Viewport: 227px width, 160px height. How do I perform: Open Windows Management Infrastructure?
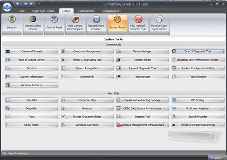(x=143, y=125)
